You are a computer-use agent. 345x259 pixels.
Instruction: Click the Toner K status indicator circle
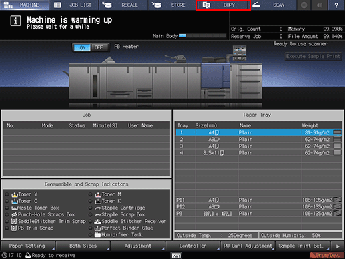(90, 201)
